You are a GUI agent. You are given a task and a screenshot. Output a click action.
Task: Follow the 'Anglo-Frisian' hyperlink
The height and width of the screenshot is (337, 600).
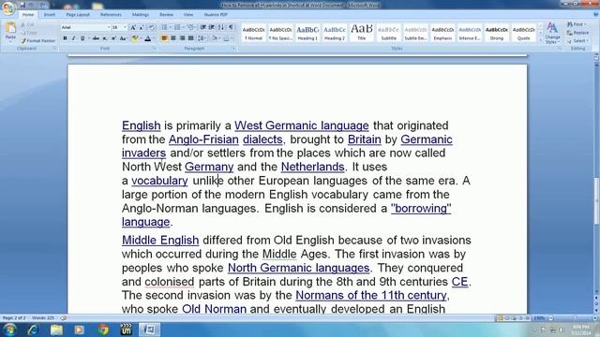(x=203, y=139)
